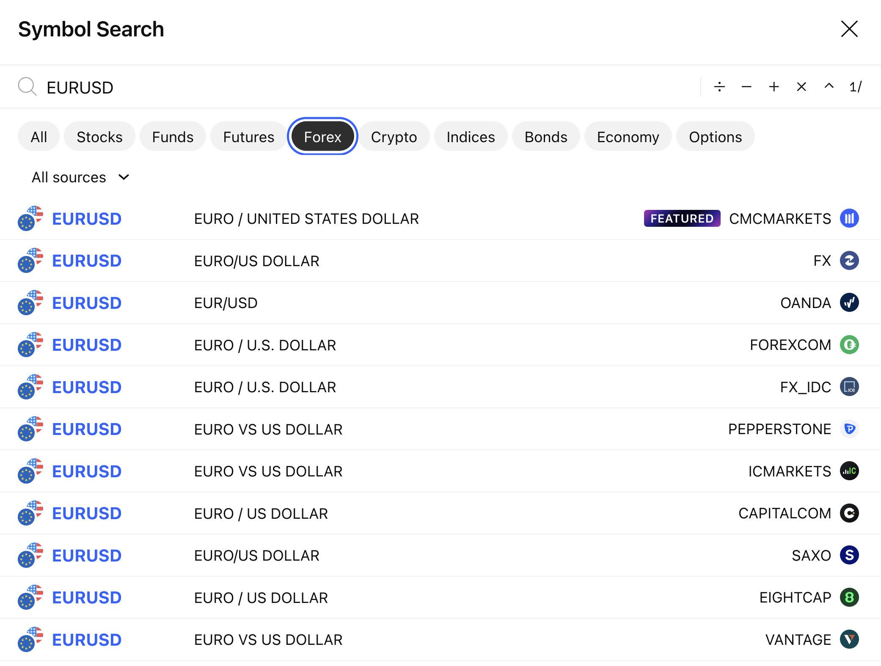Screen dimensions: 881x666
Task: Click the minus operator icon
Action: coord(746,87)
